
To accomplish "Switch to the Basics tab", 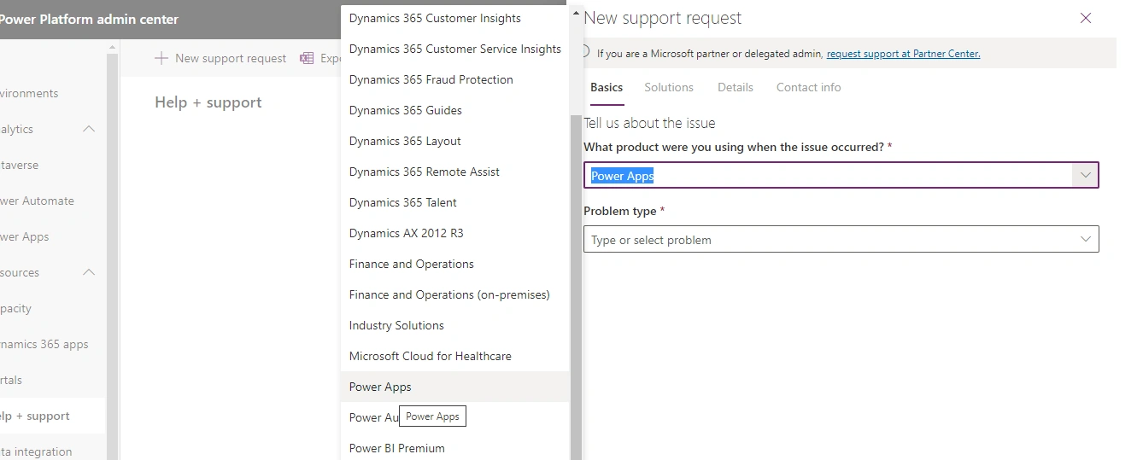I will point(607,87).
